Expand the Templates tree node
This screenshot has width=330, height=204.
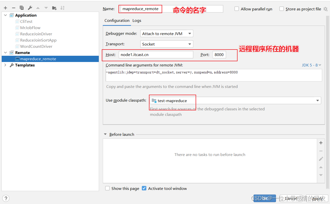5,65
